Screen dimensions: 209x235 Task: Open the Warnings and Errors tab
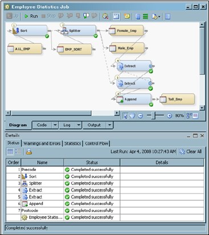pyautogui.click(x=42, y=144)
